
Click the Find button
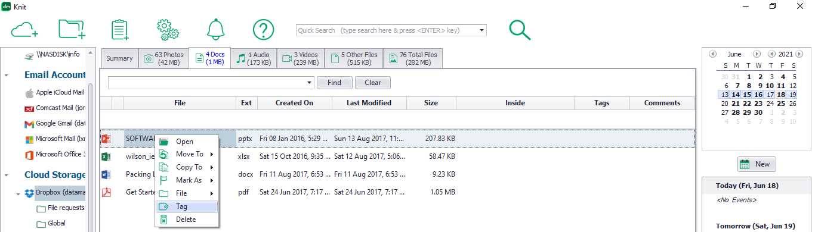tap(335, 83)
